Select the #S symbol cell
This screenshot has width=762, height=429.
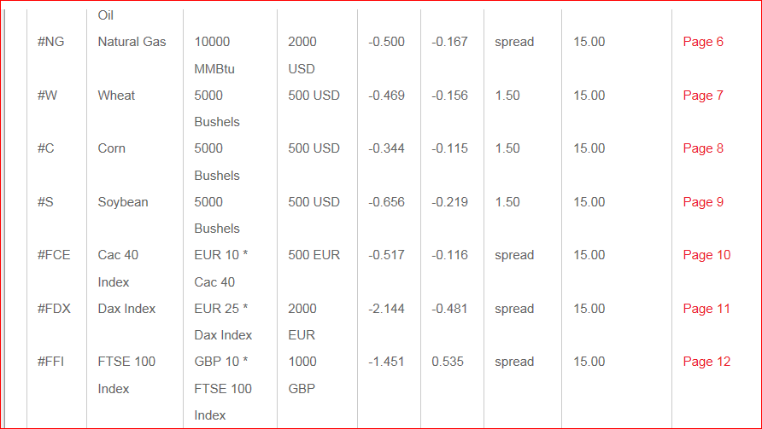(x=45, y=202)
